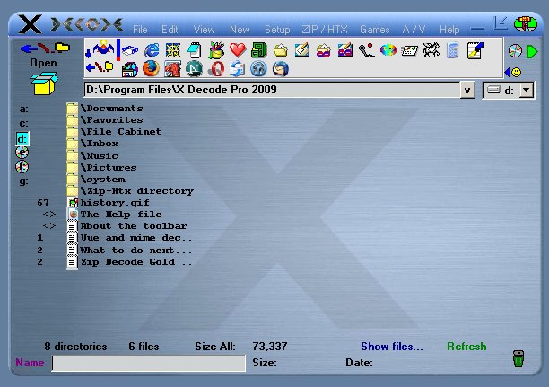The image size is (549, 387).
Task: Open the d: drive selector dropdown
Action: click(x=526, y=90)
